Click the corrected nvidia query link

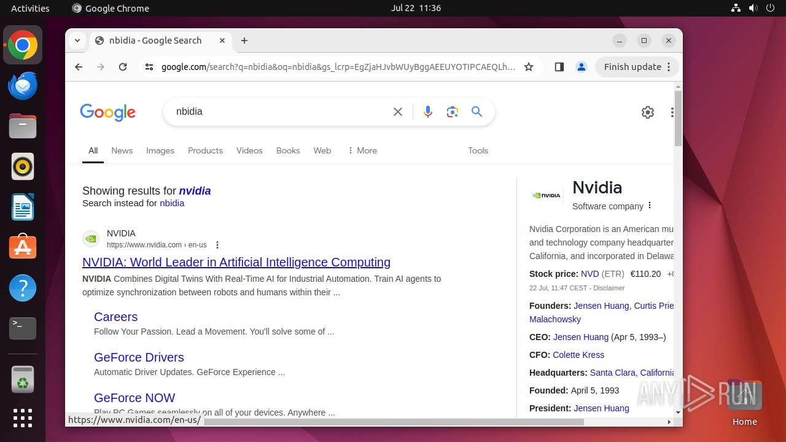(x=195, y=191)
